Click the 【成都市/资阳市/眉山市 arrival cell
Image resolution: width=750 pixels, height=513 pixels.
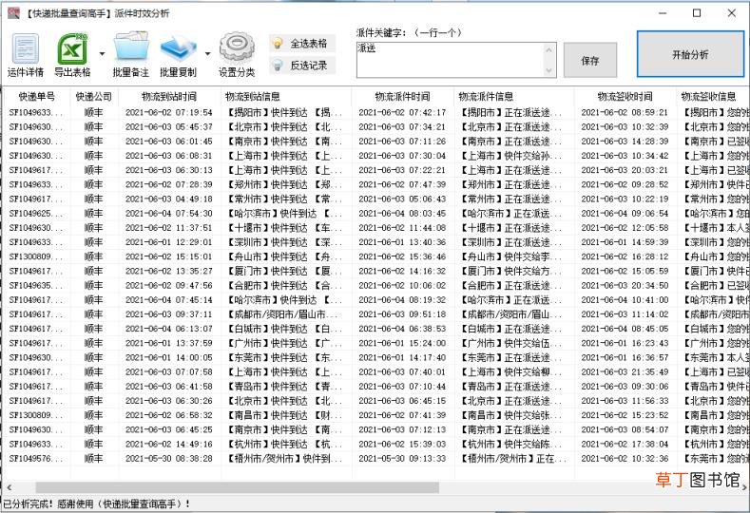285,314
